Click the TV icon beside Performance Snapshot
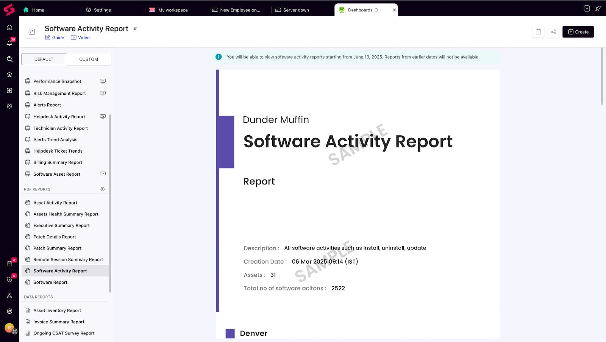Viewport: 606px width, 342px height. [x=103, y=81]
